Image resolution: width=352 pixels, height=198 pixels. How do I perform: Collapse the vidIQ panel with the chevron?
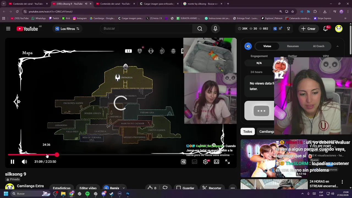[337, 46]
